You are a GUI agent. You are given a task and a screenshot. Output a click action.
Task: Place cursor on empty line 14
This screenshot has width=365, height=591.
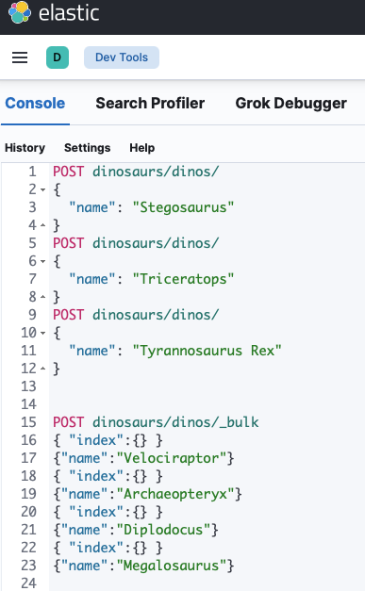coord(207,404)
